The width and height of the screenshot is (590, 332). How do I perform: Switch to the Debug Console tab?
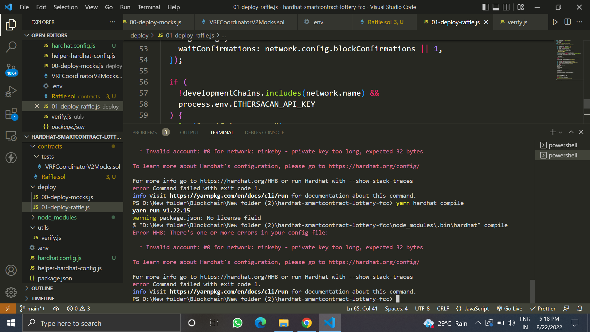point(264,132)
